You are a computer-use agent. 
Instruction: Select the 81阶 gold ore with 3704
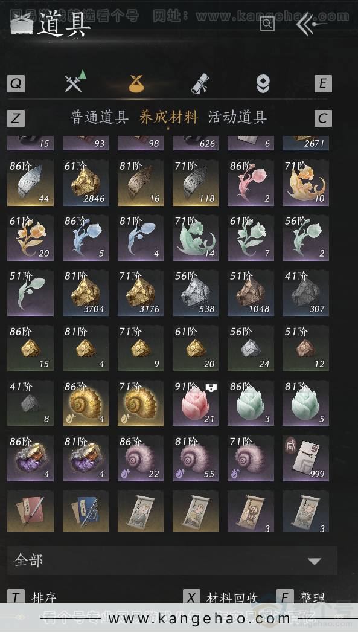pyautogui.click(x=86, y=293)
